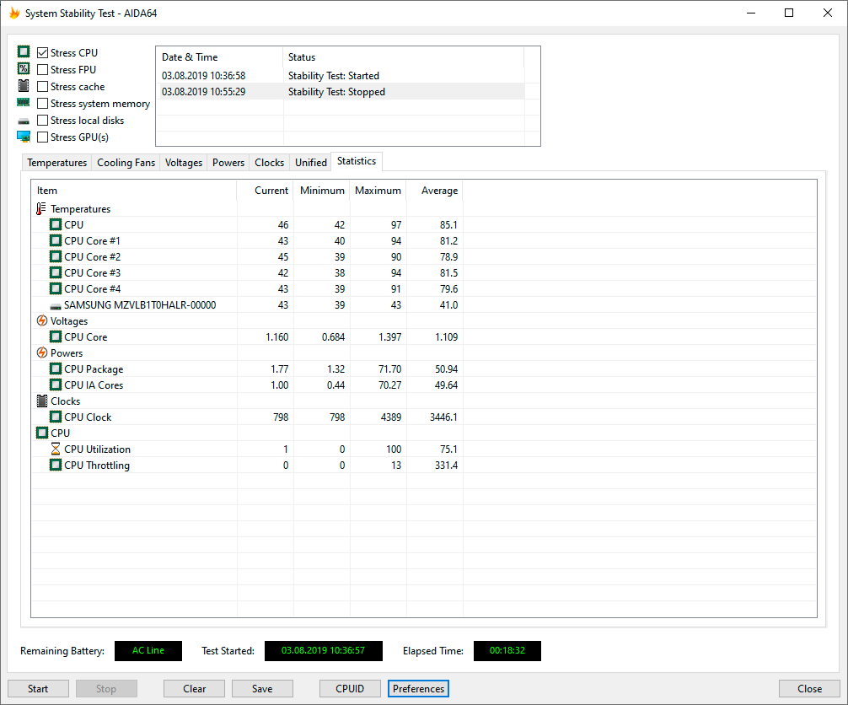Click the CPU Core voltage maximum 1.397

click(390, 337)
